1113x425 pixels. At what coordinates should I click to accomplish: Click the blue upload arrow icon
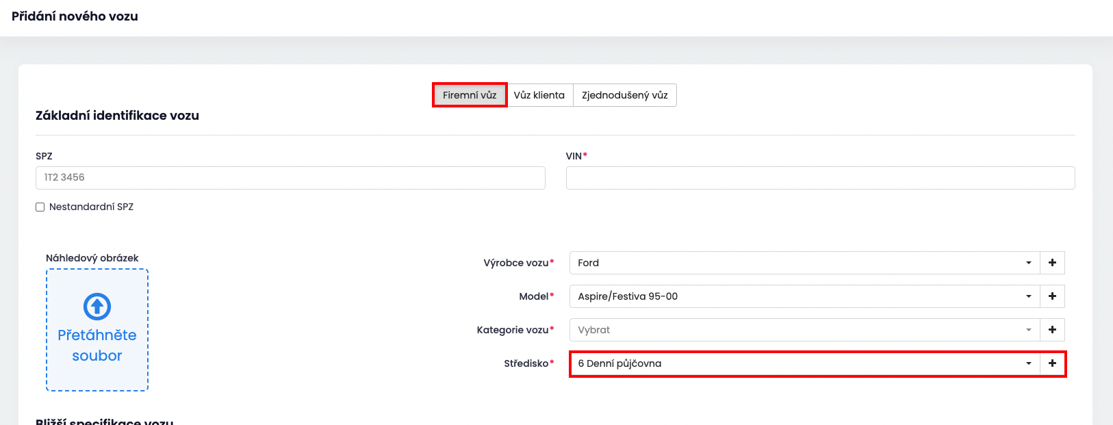pyautogui.click(x=97, y=307)
